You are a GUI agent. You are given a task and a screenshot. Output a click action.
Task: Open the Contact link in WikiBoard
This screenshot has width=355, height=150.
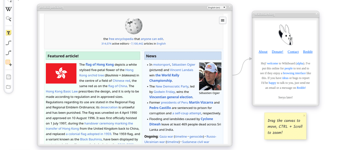(293, 51)
